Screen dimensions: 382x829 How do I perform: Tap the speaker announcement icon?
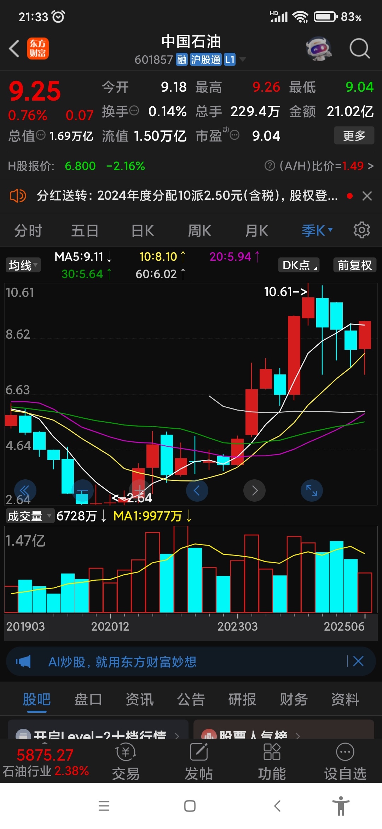[18, 196]
